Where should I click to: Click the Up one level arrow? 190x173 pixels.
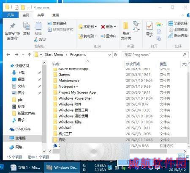[30, 55]
